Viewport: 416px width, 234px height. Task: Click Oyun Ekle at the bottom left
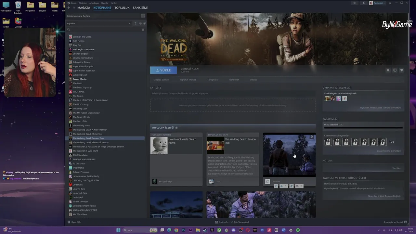(74, 222)
